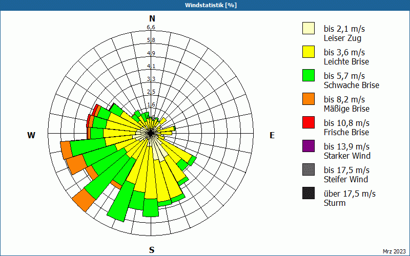This screenshot has height=256, width=410.
Task: Click the 6,6 ring scale value
Action: (151, 27)
